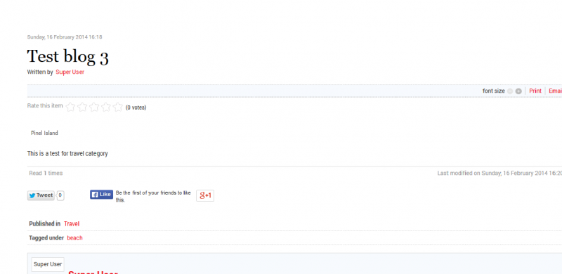Rate the item five stars

pyautogui.click(x=118, y=107)
